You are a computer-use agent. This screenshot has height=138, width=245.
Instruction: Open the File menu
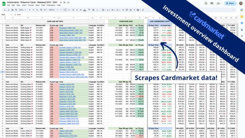9,5
